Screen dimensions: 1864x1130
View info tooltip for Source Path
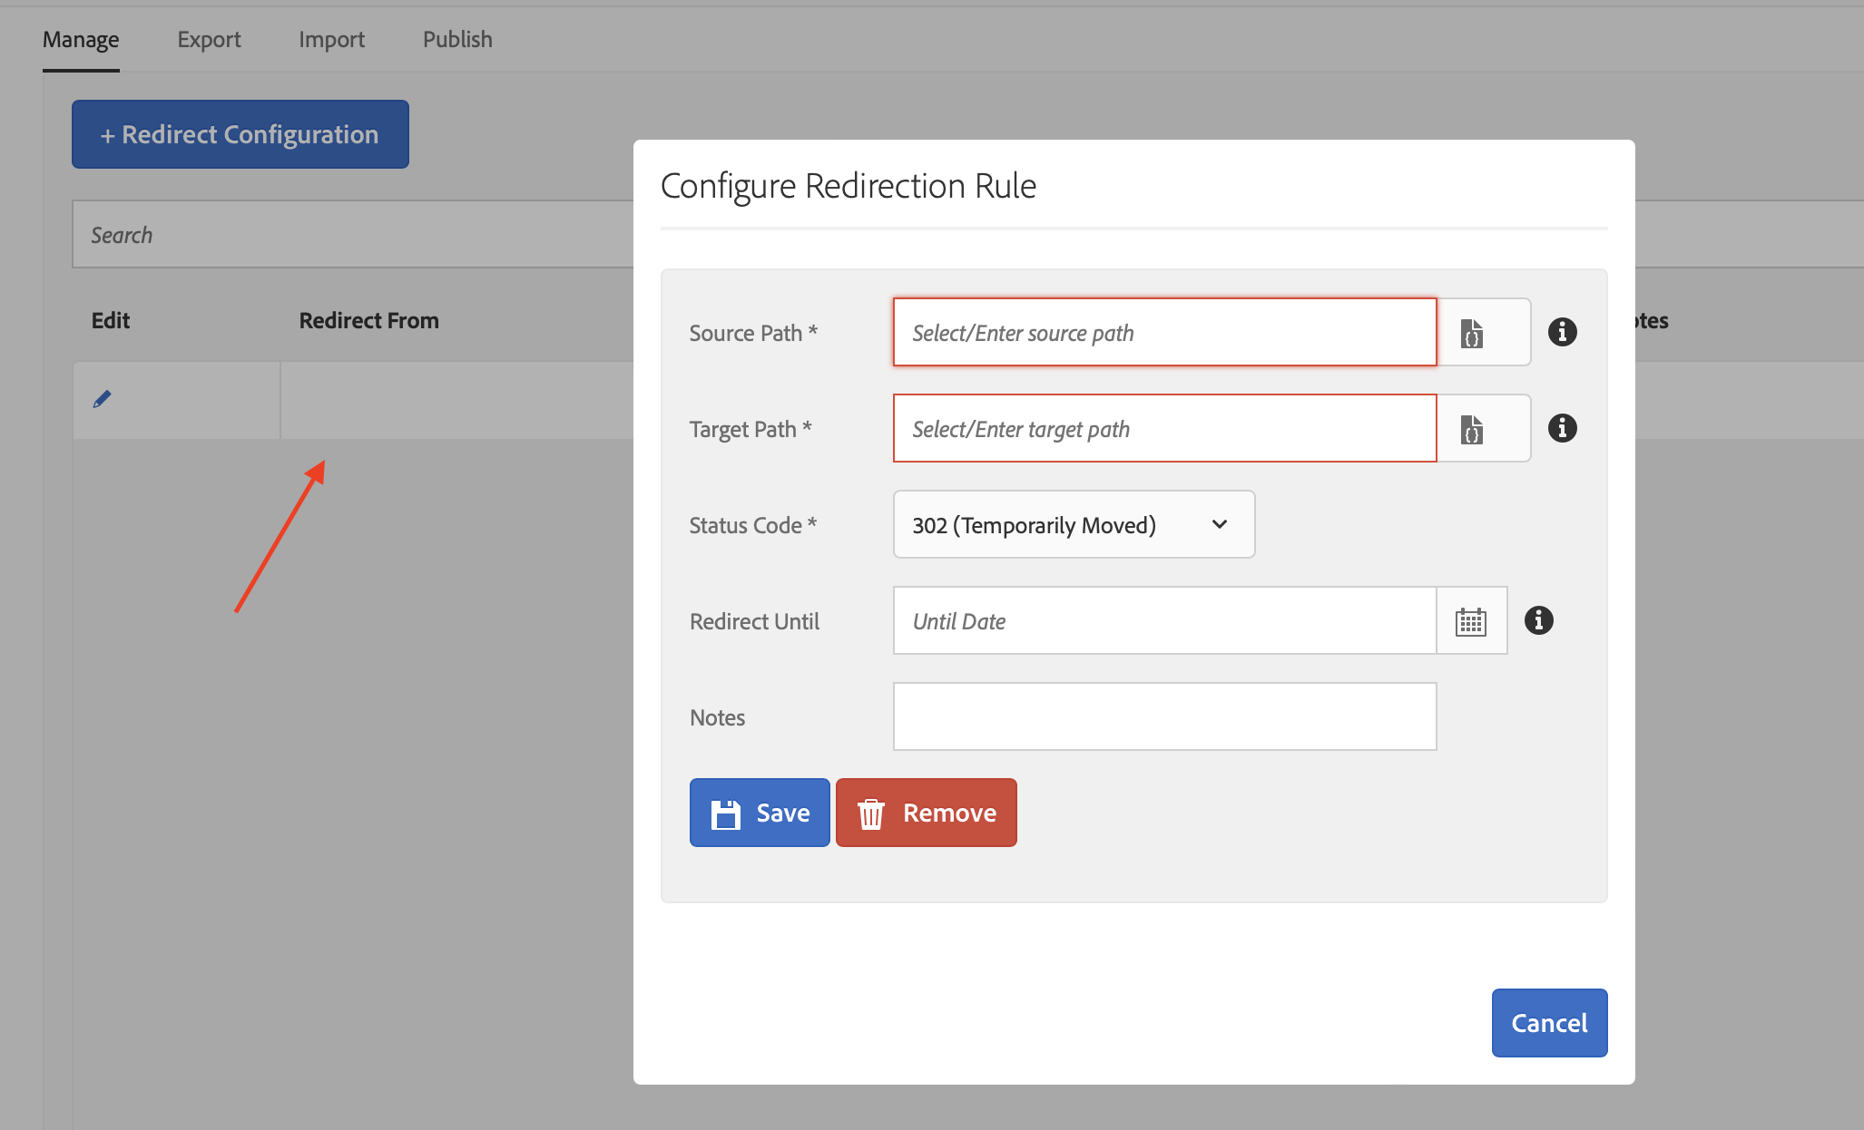coord(1564,332)
